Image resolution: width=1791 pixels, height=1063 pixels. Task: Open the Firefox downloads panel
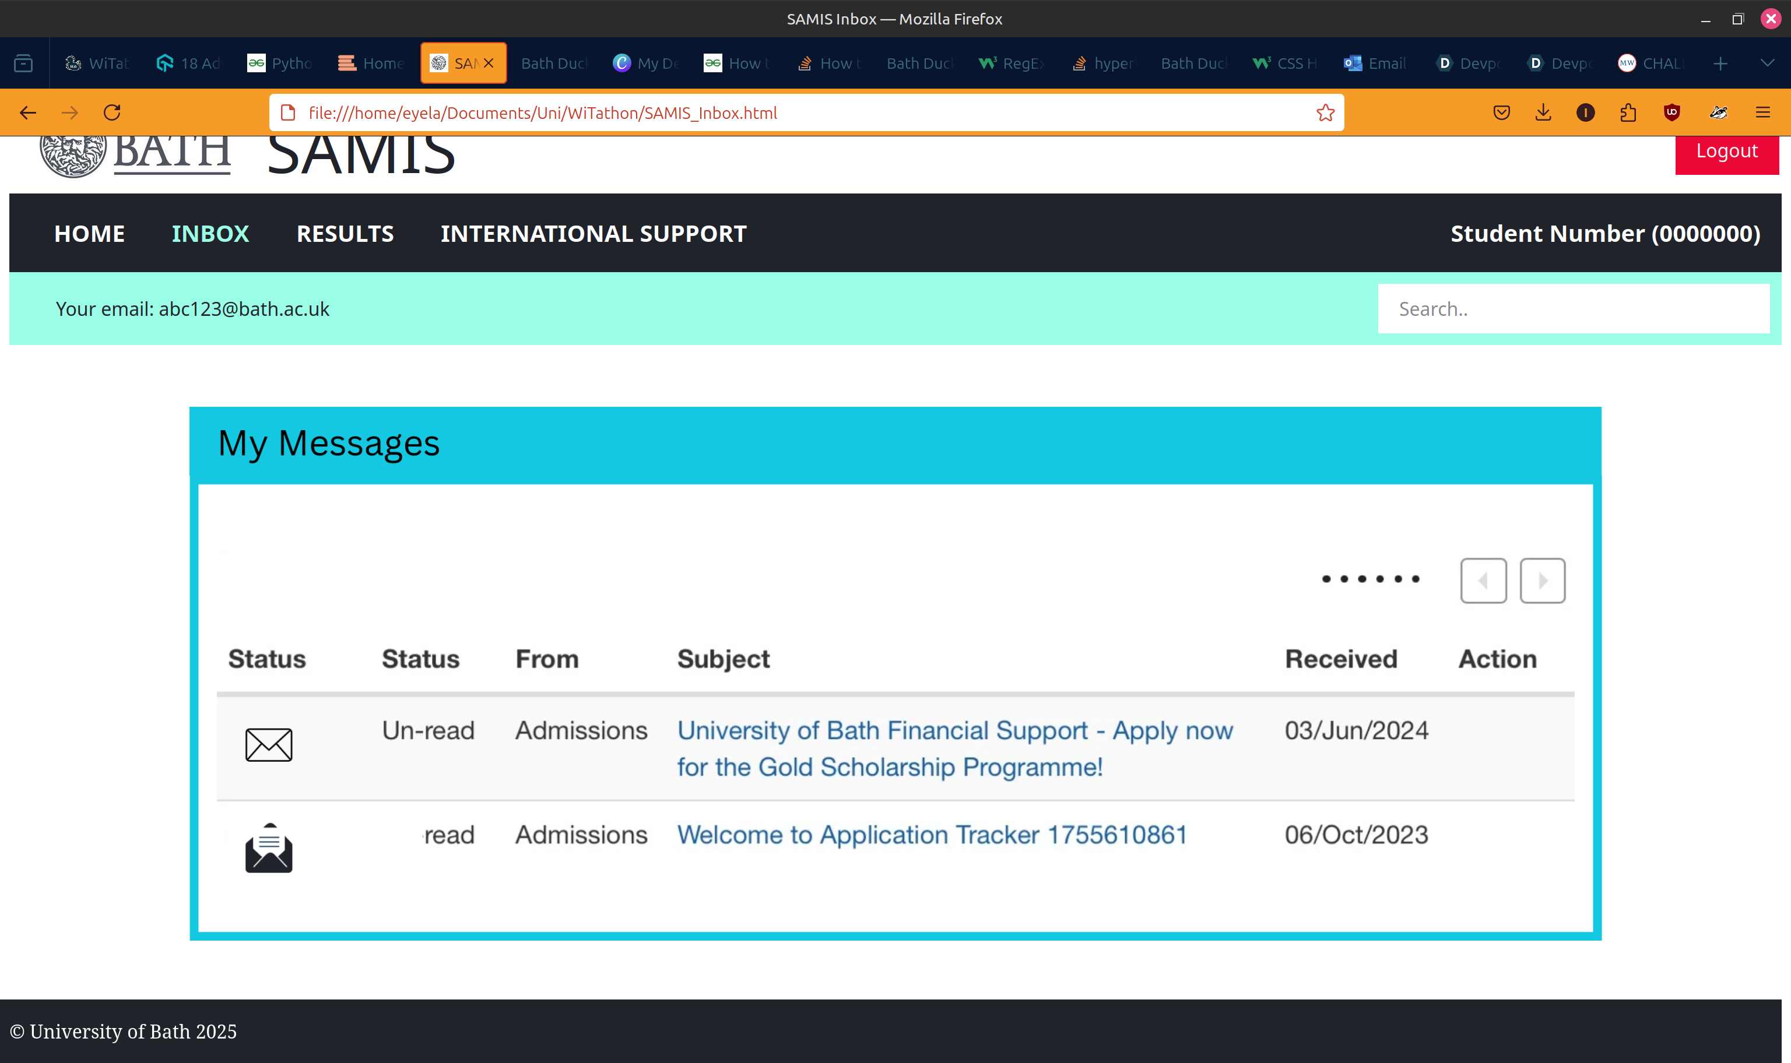coord(1543,112)
